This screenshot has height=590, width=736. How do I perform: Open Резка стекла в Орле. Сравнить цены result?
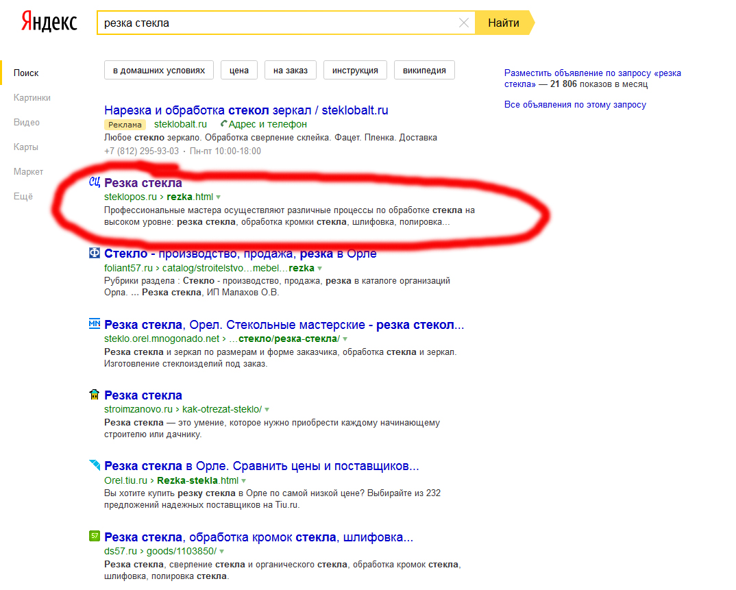click(262, 465)
